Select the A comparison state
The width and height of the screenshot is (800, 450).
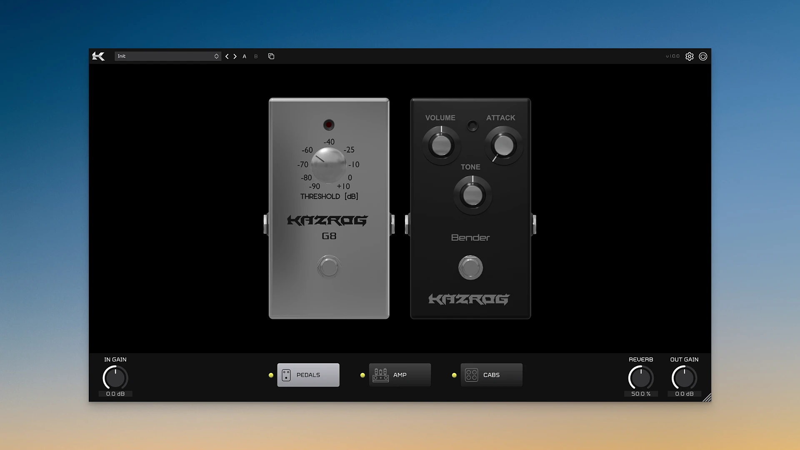tap(245, 56)
